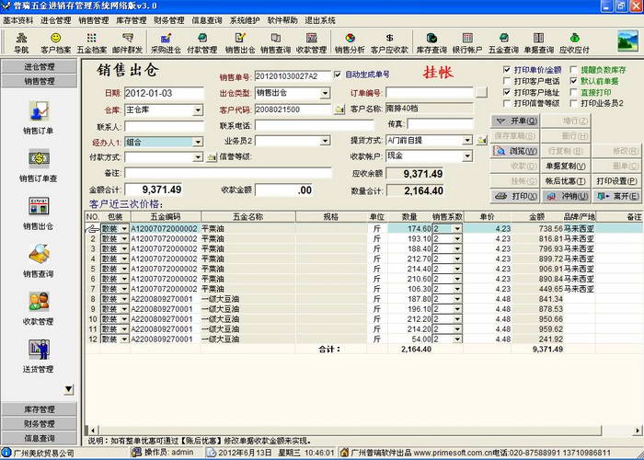
Task: Open 销售订单 in the sidebar
Action: (x=39, y=118)
